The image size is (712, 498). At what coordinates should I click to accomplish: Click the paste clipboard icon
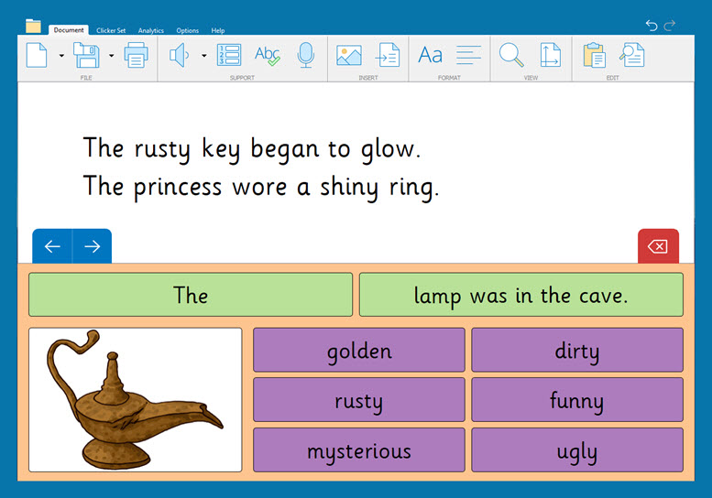point(594,55)
